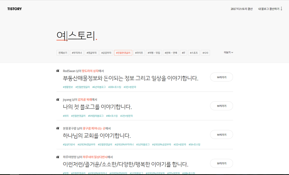Click headline 부동산매물정보와 돈이되는 정보 text
The height and width of the screenshot is (175, 289).
[131, 78]
